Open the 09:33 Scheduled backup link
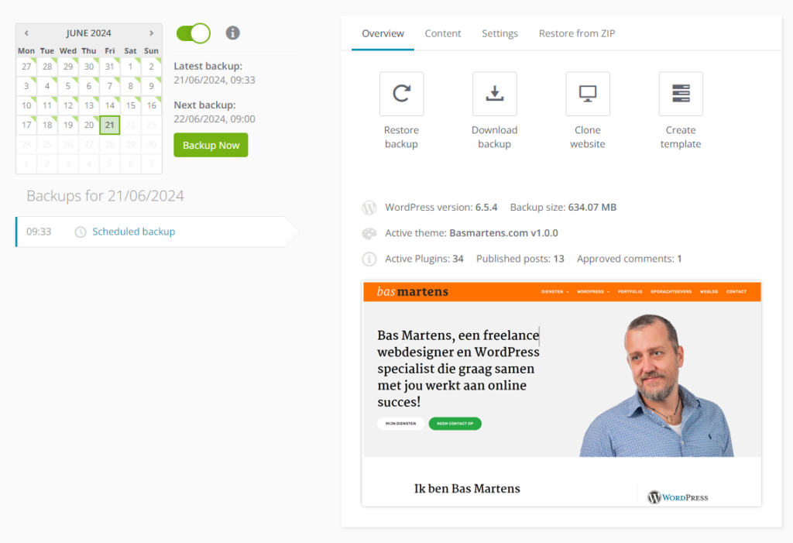The image size is (793, 543). pyautogui.click(x=133, y=232)
